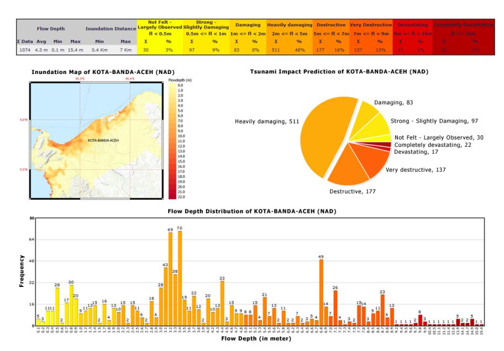Click the KOTA-BANDA-ACEH label on the map
The height and width of the screenshot is (351, 504).
(103, 140)
